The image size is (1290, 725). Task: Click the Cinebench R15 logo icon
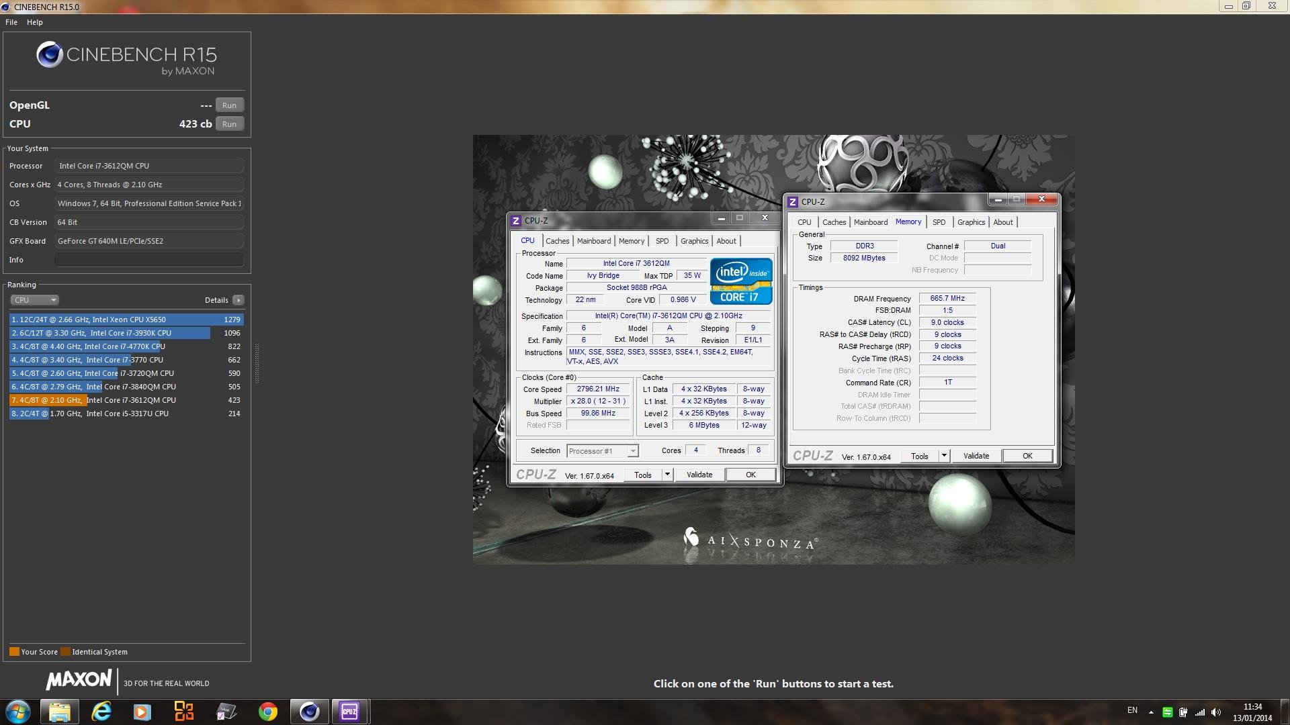[x=50, y=54]
